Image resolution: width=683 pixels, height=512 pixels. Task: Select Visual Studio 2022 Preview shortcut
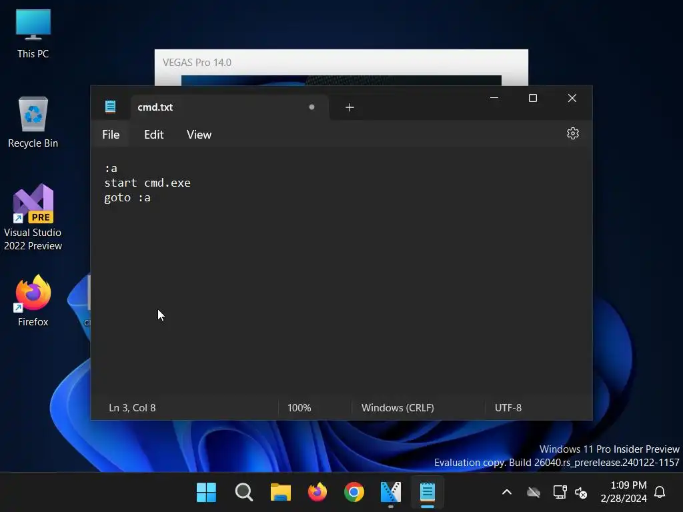[x=33, y=217]
